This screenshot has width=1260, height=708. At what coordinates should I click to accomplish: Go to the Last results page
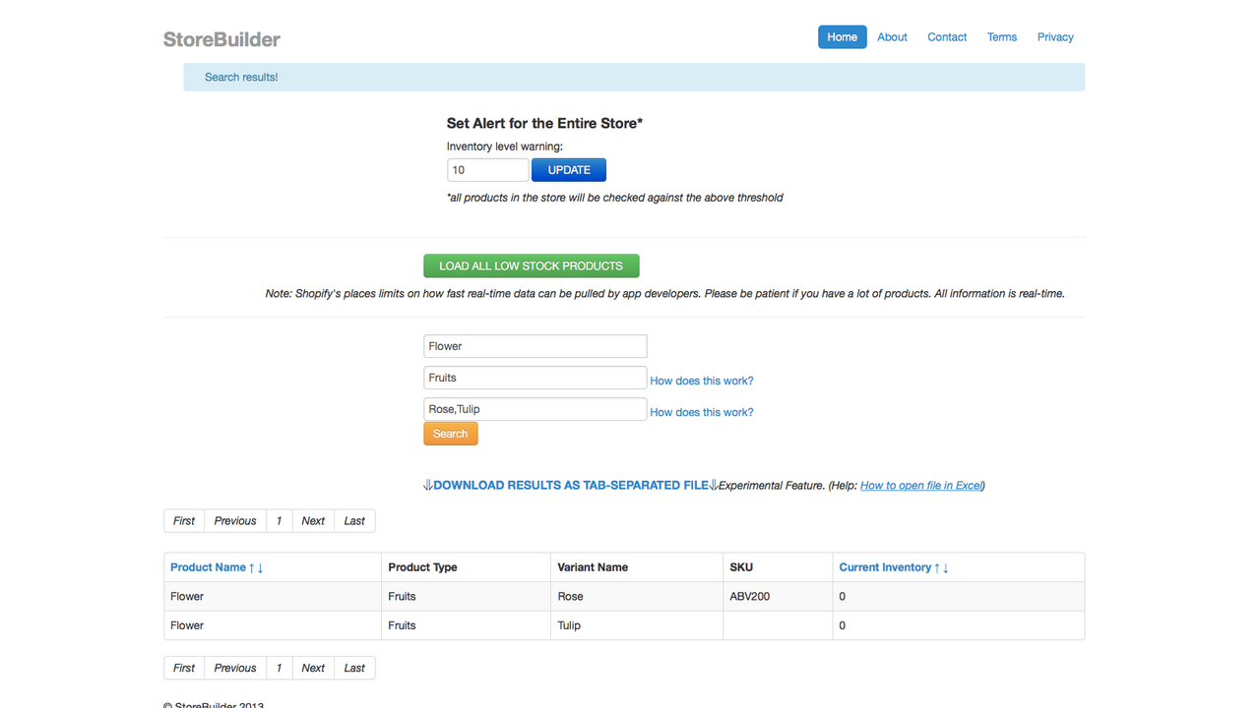pos(354,520)
